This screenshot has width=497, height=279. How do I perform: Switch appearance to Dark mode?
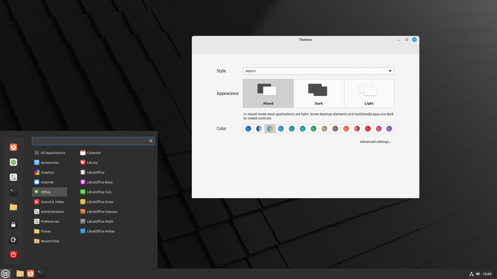click(x=318, y=93)
